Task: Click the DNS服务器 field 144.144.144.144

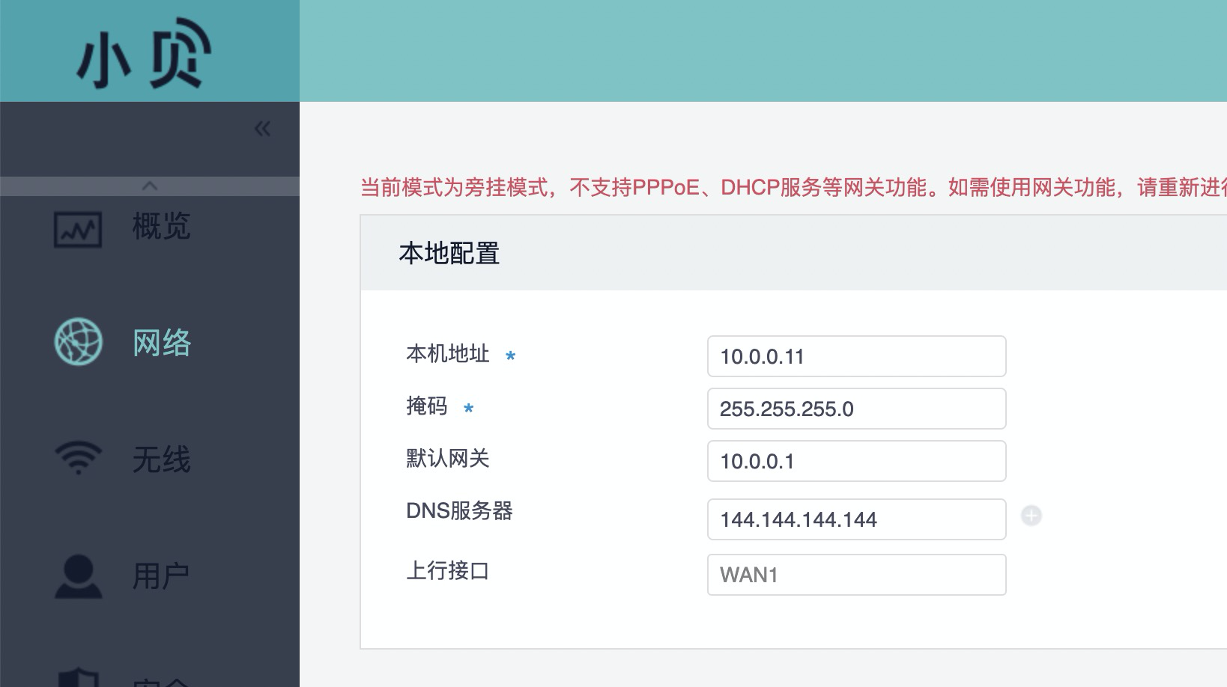Action: pyautogui.click(x=856, y=519)
